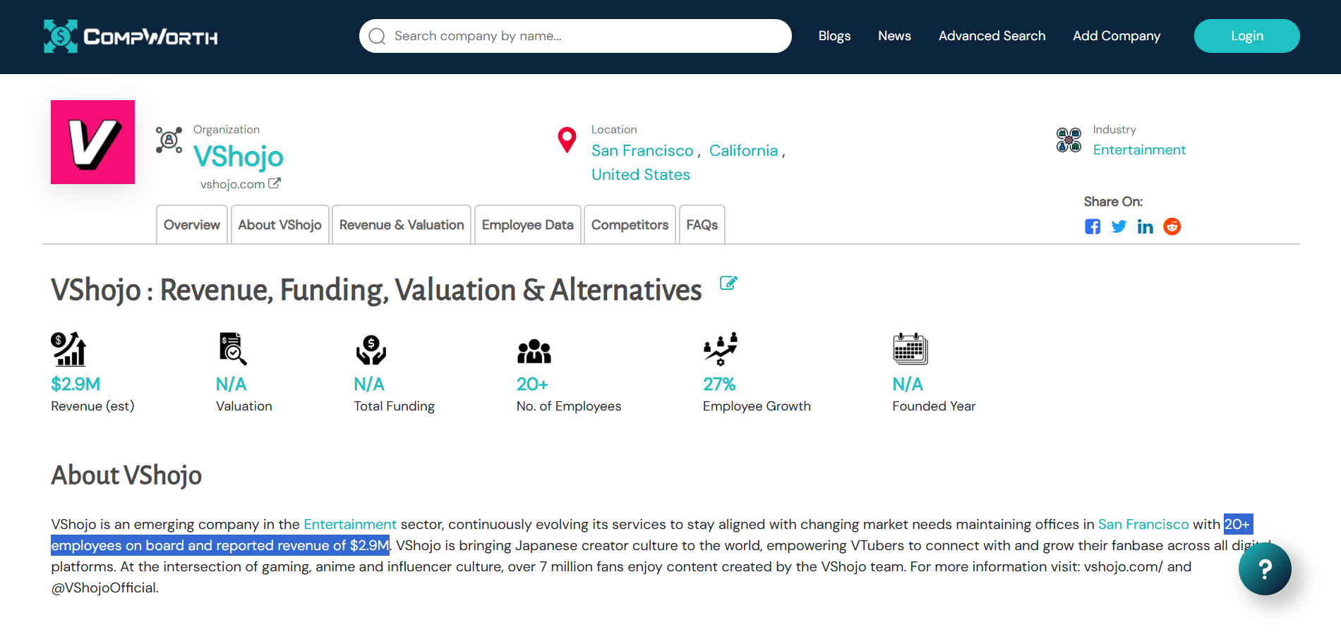The image size is (1341, 639).
Task: Focus the company search field
Action: pos(575,36)
